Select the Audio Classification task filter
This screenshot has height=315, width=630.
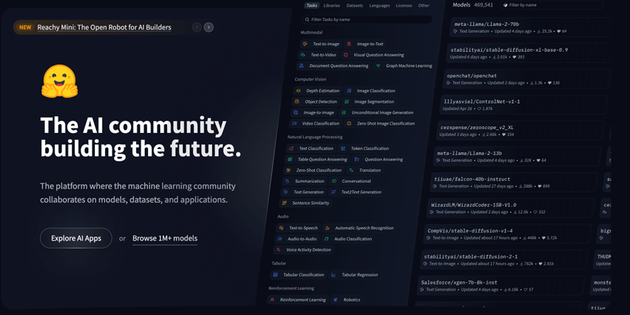[348, 239]
